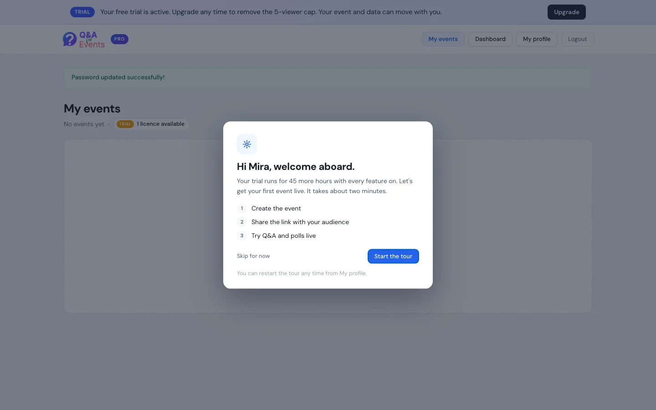
Task: Click '1 licence available' label
Action: click(x=160, y=124)
